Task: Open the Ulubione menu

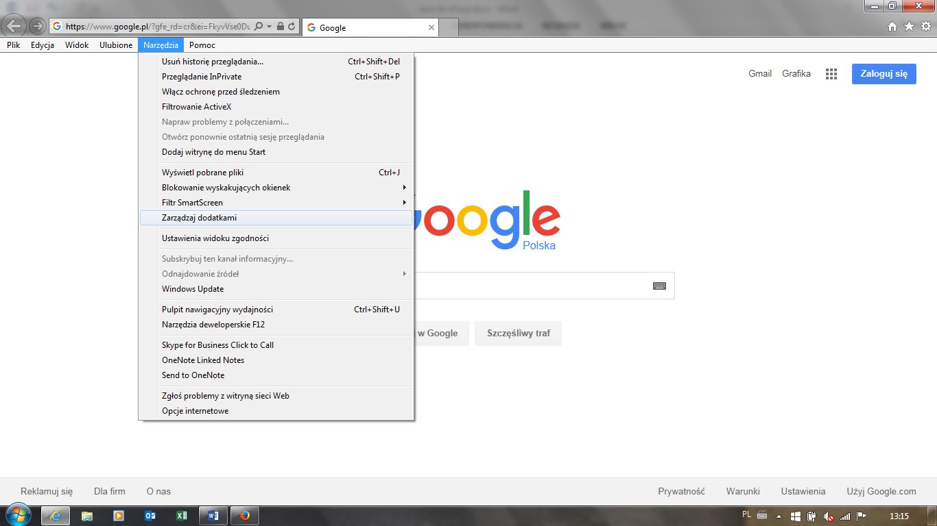Action: click(116, 45)
